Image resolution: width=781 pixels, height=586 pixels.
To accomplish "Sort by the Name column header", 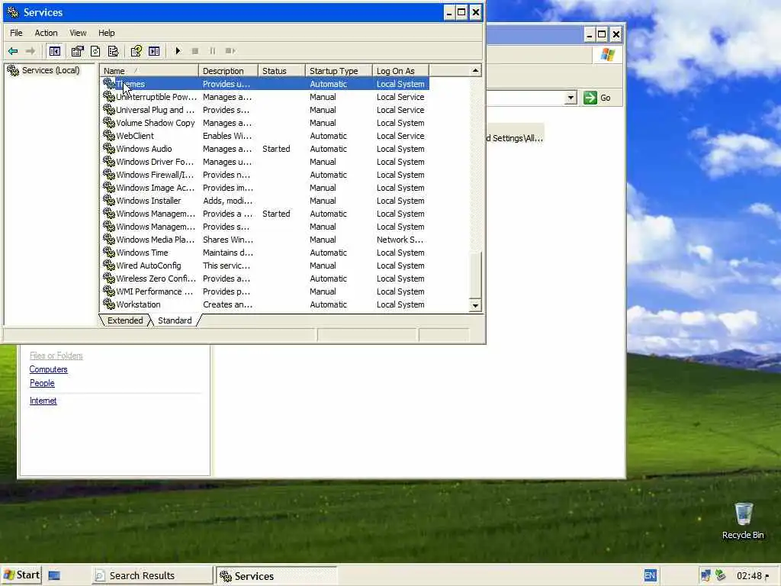I will pos(149,71).
